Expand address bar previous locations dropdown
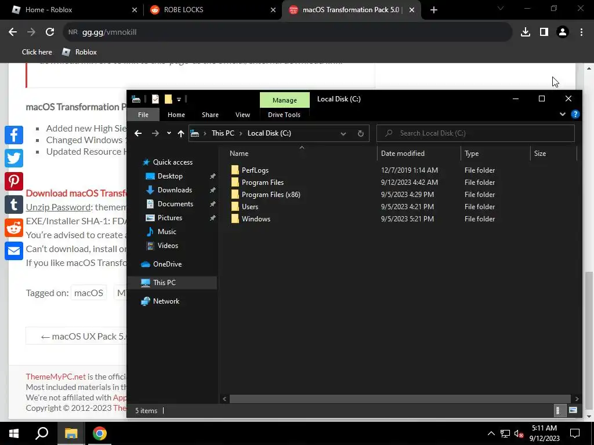 coord(343,134)
